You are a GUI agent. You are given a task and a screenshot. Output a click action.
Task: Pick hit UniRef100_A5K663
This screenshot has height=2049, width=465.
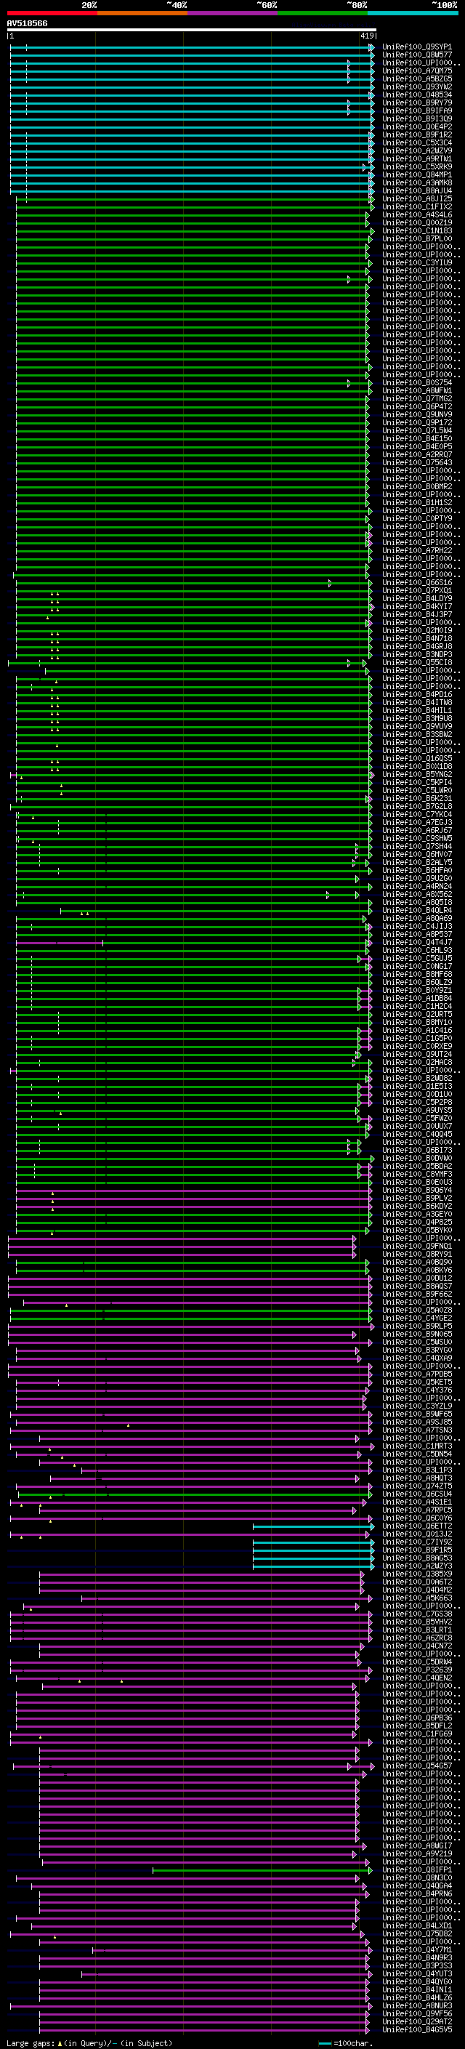click(416, 1598)
